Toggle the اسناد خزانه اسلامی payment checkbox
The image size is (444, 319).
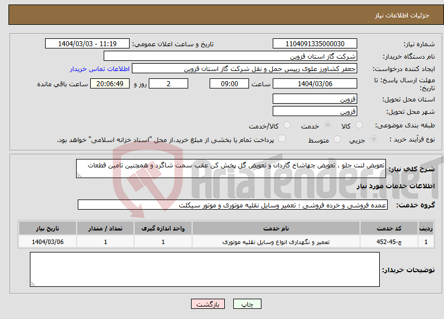(282, 139)
